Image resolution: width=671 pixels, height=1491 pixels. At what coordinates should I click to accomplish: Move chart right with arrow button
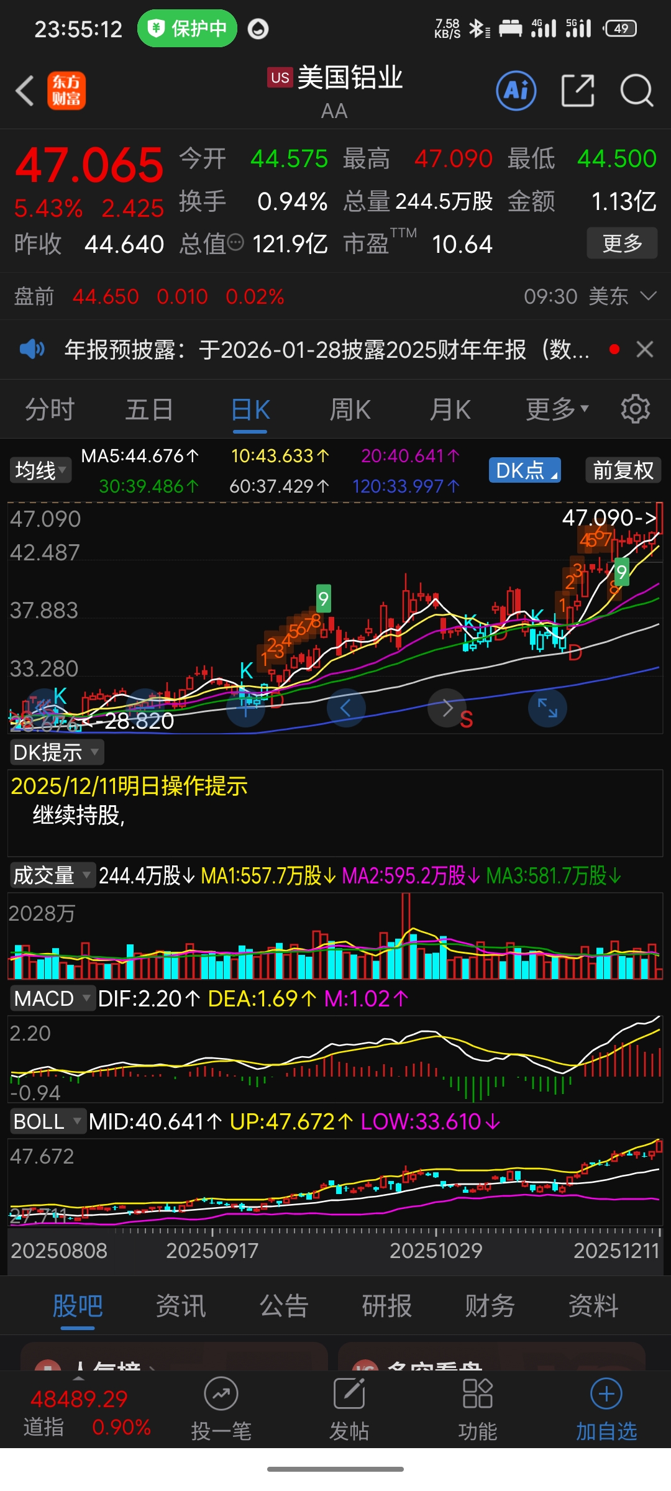point(447,708)
